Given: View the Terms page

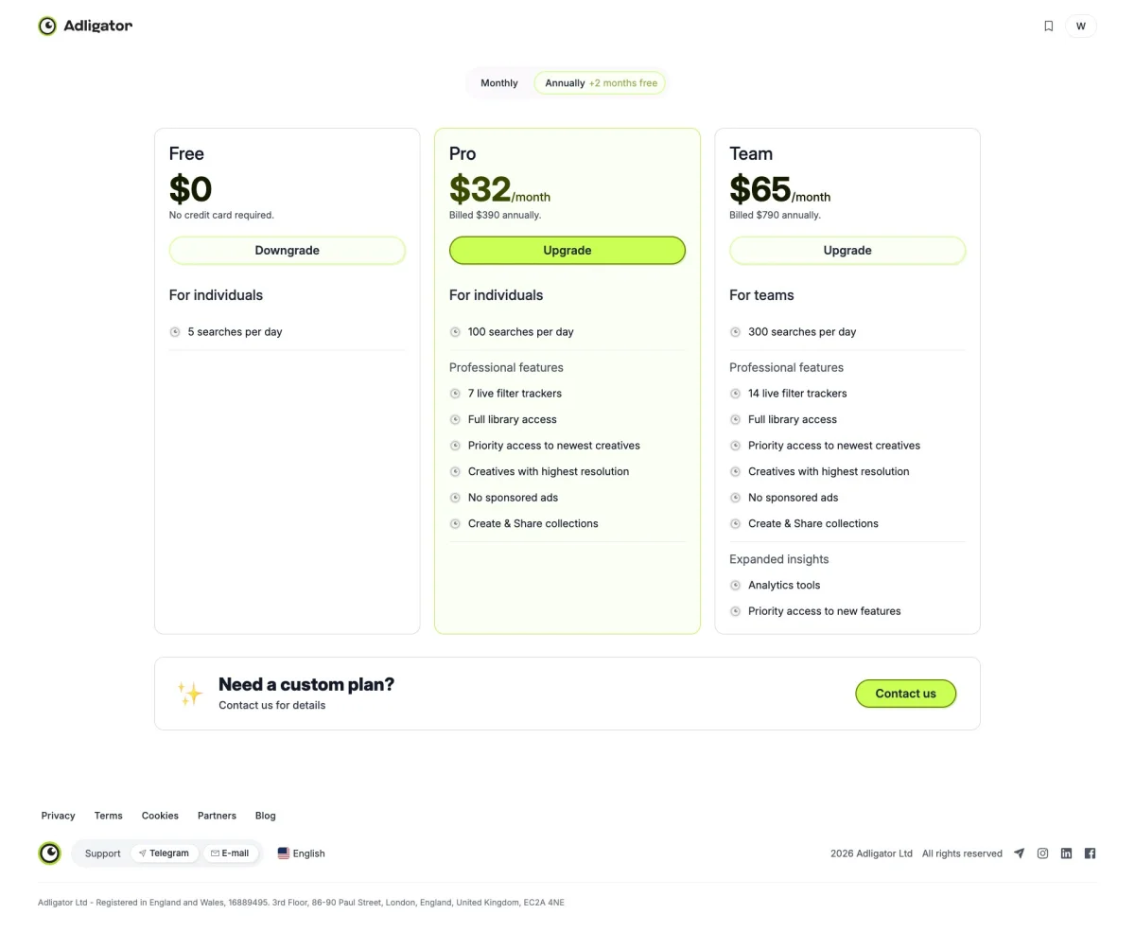Looking at the screenshot, I should [108, 815].
